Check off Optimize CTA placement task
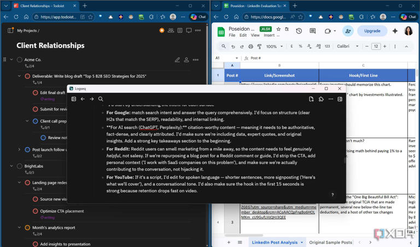This screenshot has height=247, width=420. [x=35, y=211]
